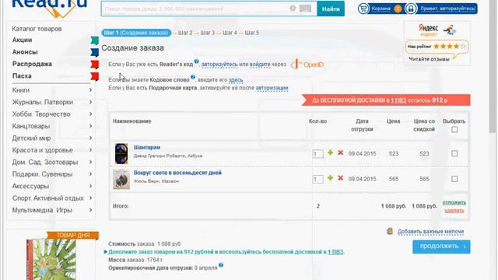Expand the Подарки. Сувениры category arrow

90,174
